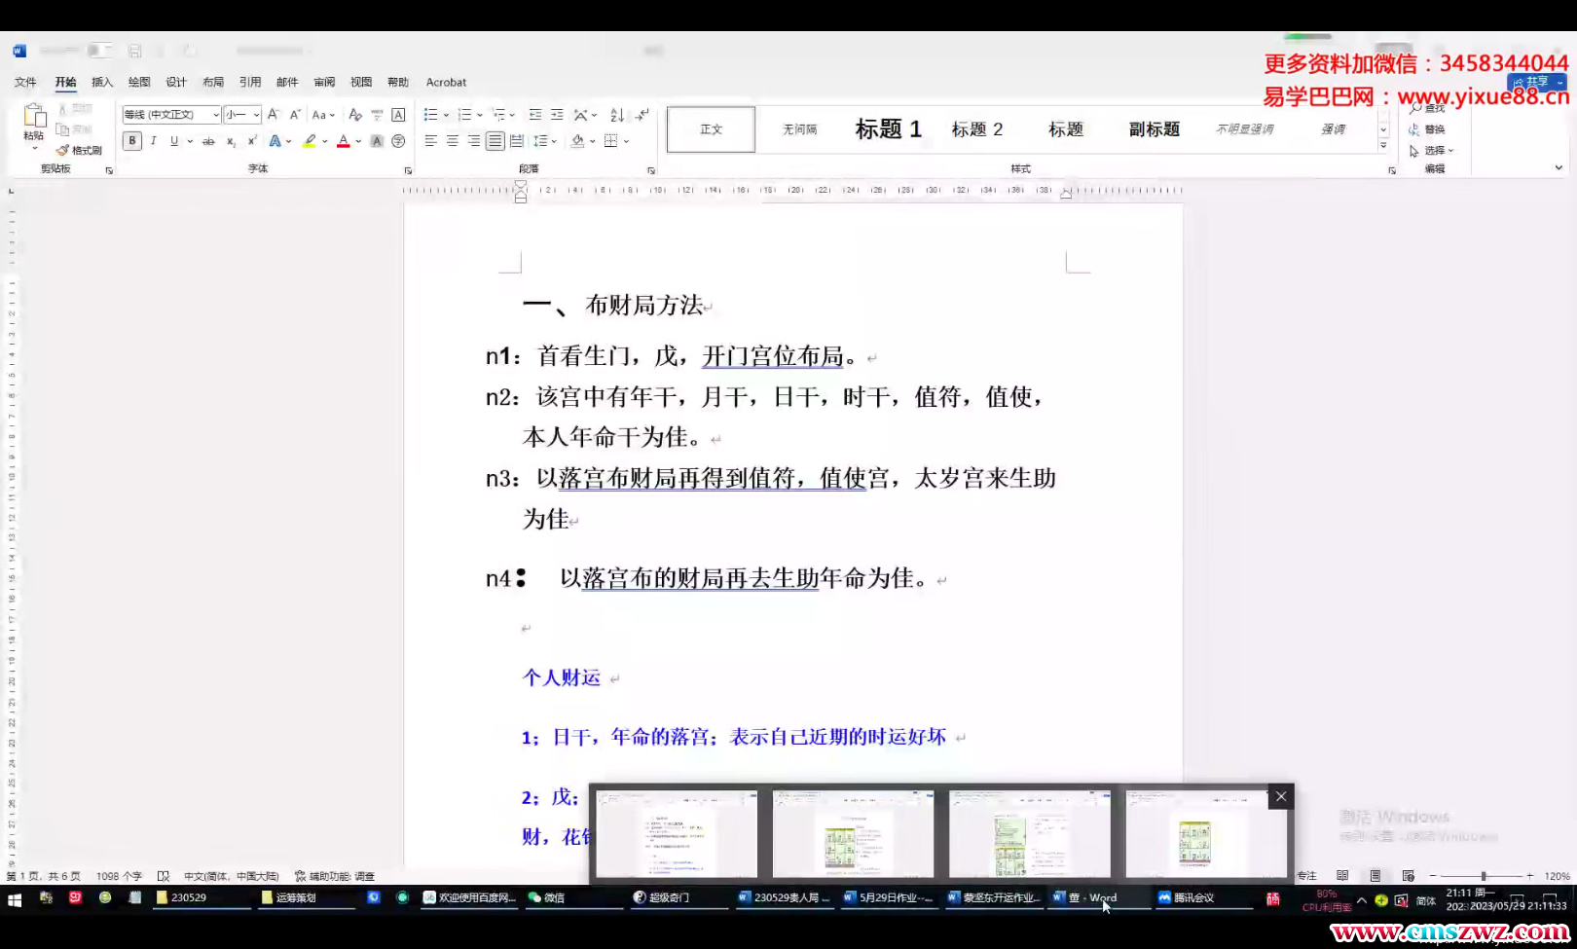Apply the 标题 1 heading style

[x=888, y=129]
